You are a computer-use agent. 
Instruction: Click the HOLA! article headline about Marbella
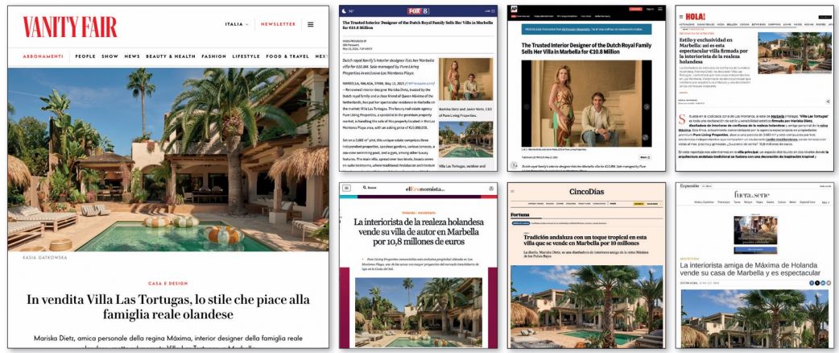714,51
